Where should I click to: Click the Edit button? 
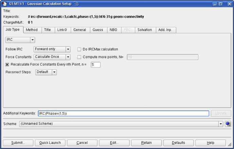[x=114, y=143]
